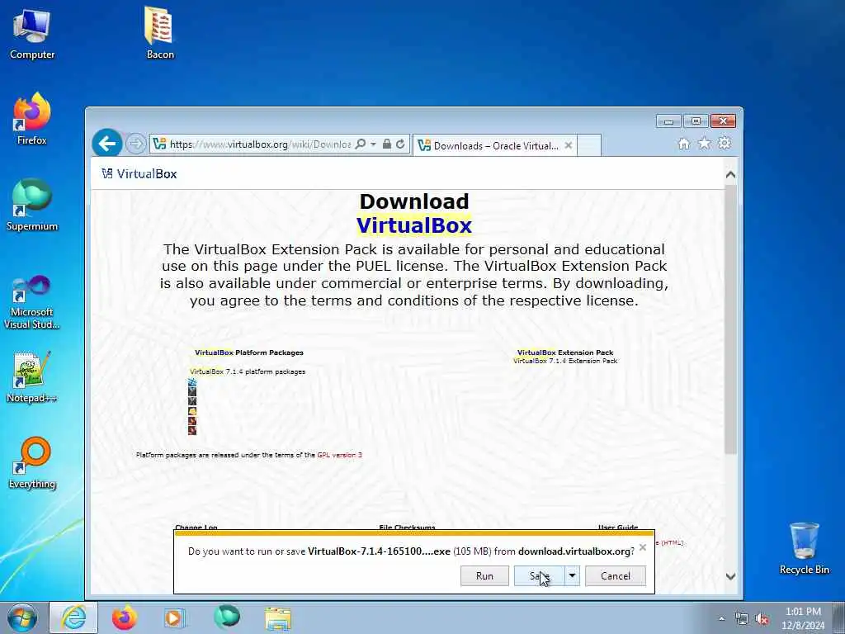Click the VirtualBox Platform Packages heading
Screen dimensions: 845x634
pos(249,352)
